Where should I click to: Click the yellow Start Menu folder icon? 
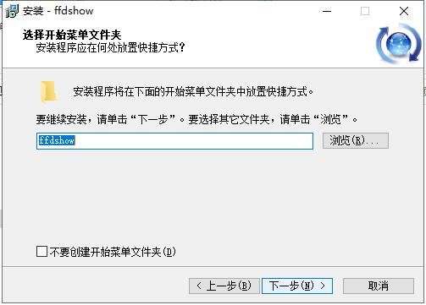click(x=49, y=91)
